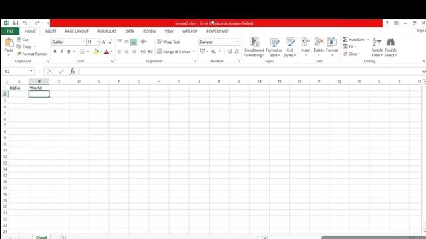The width and height of the screenshot is (426, 239).
Task: Apply accounting number format
Action: point(202,52)
